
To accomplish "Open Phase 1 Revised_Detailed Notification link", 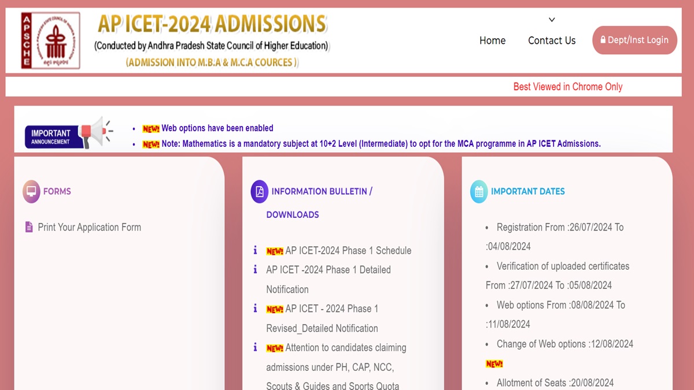I will [x=322, y=318].
